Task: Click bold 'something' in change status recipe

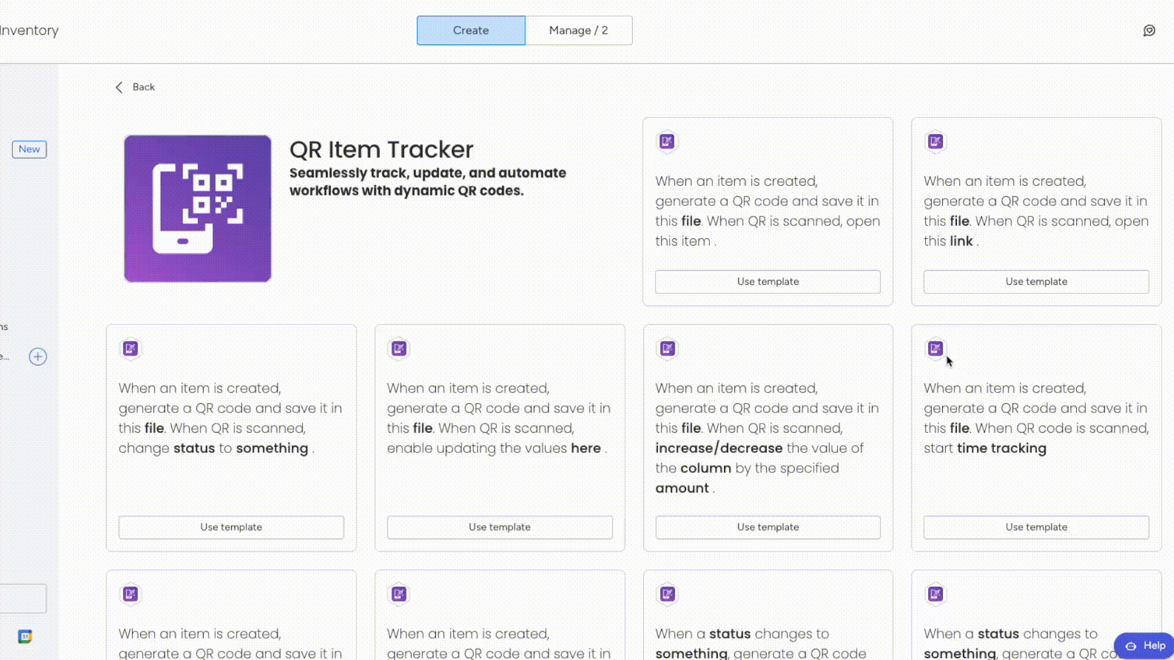Action: tap(272, 449)
